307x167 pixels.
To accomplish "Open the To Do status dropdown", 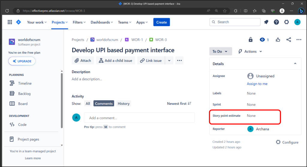I will click(221, 51).
